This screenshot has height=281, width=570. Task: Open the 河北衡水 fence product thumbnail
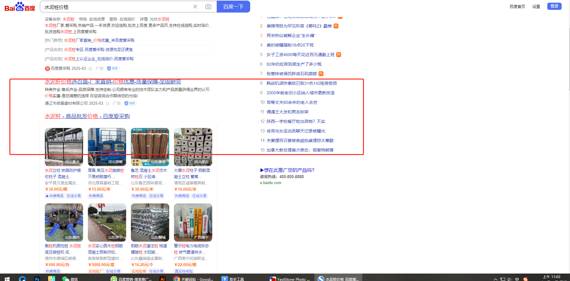(x=64, y=147)
